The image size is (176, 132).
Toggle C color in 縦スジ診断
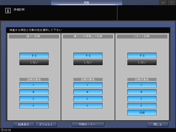pos(34,99)
